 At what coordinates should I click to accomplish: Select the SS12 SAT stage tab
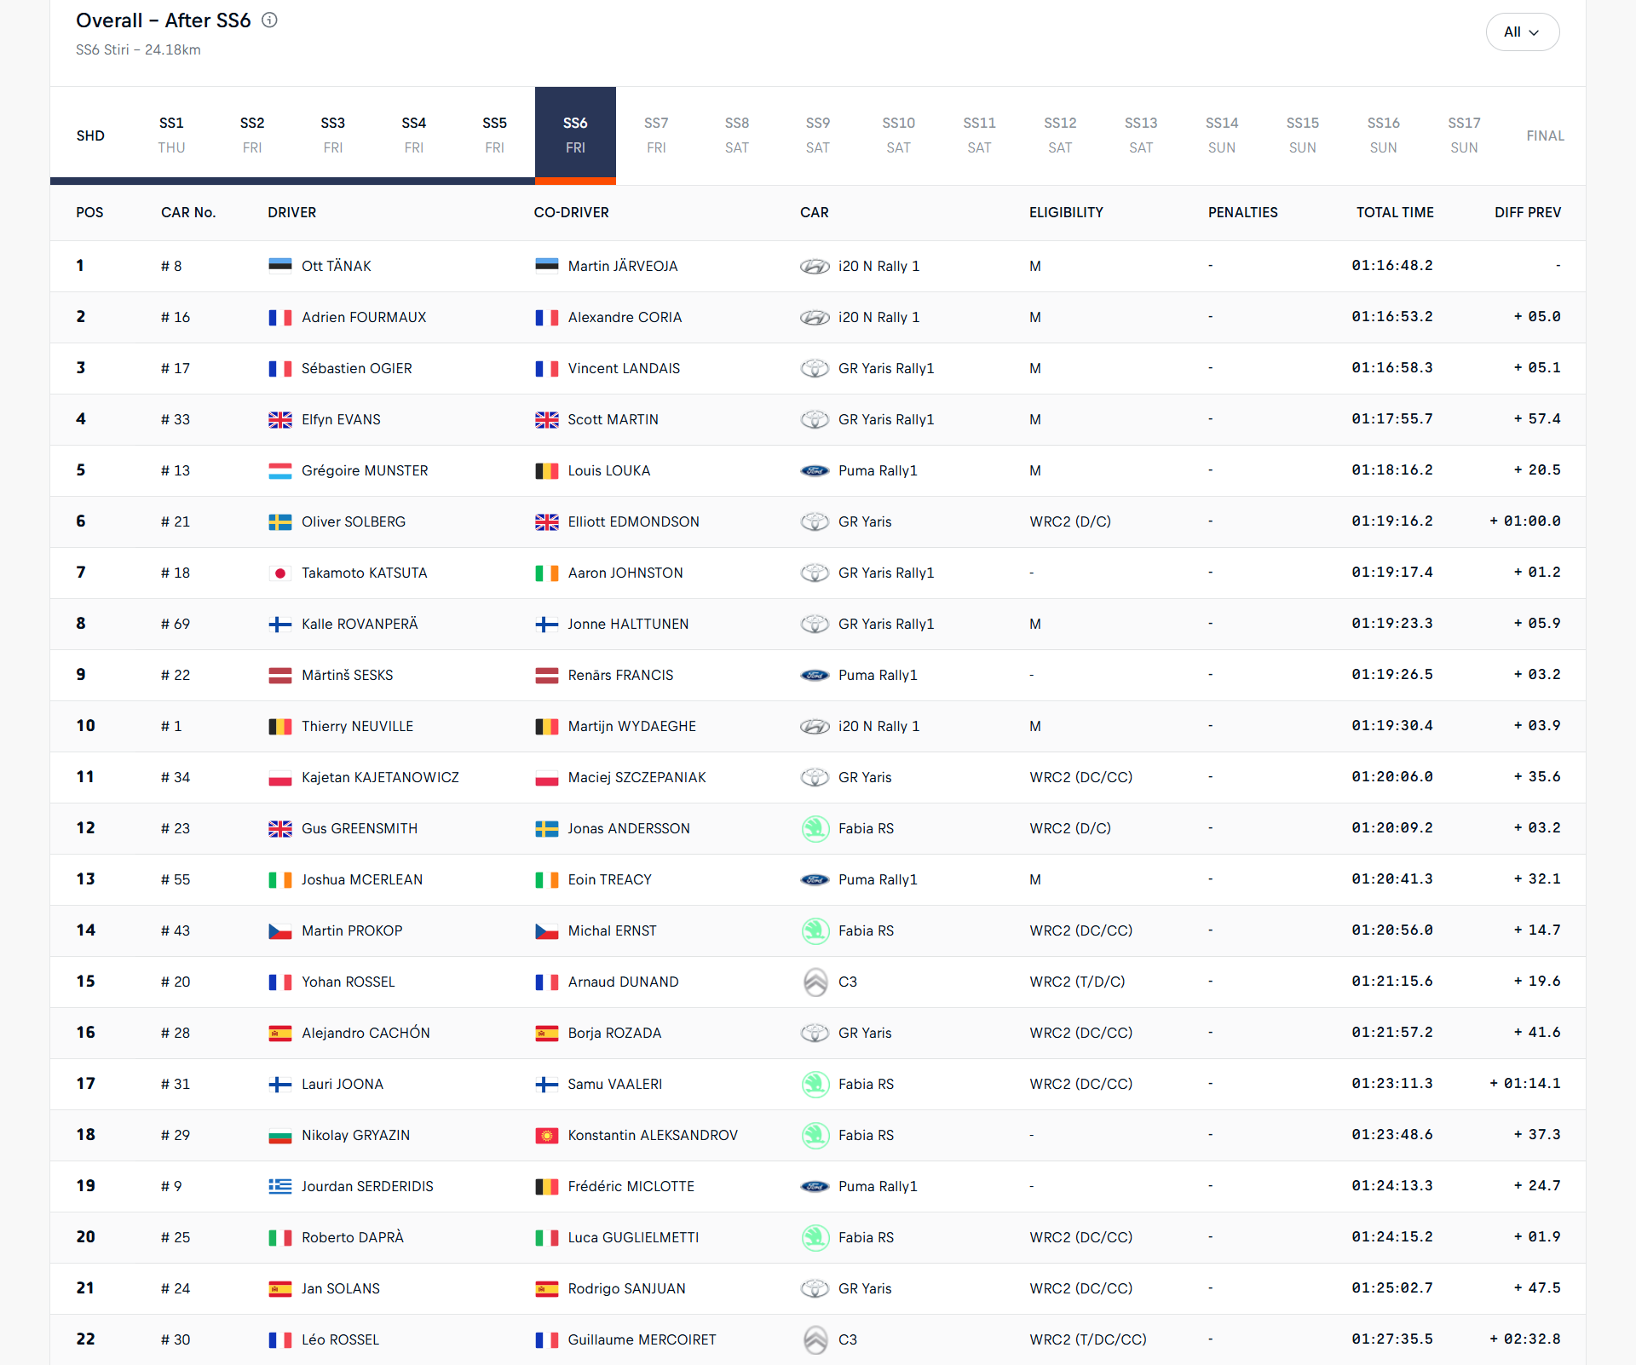1059,135
